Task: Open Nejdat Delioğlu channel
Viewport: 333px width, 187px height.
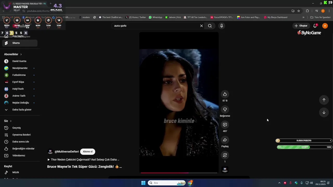Action: coord(20,103)
